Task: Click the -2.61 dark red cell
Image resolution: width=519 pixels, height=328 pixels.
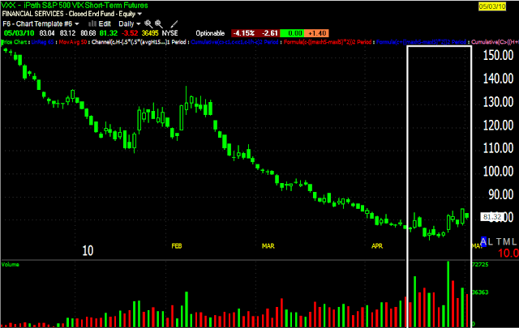Action: click(268, 33)
